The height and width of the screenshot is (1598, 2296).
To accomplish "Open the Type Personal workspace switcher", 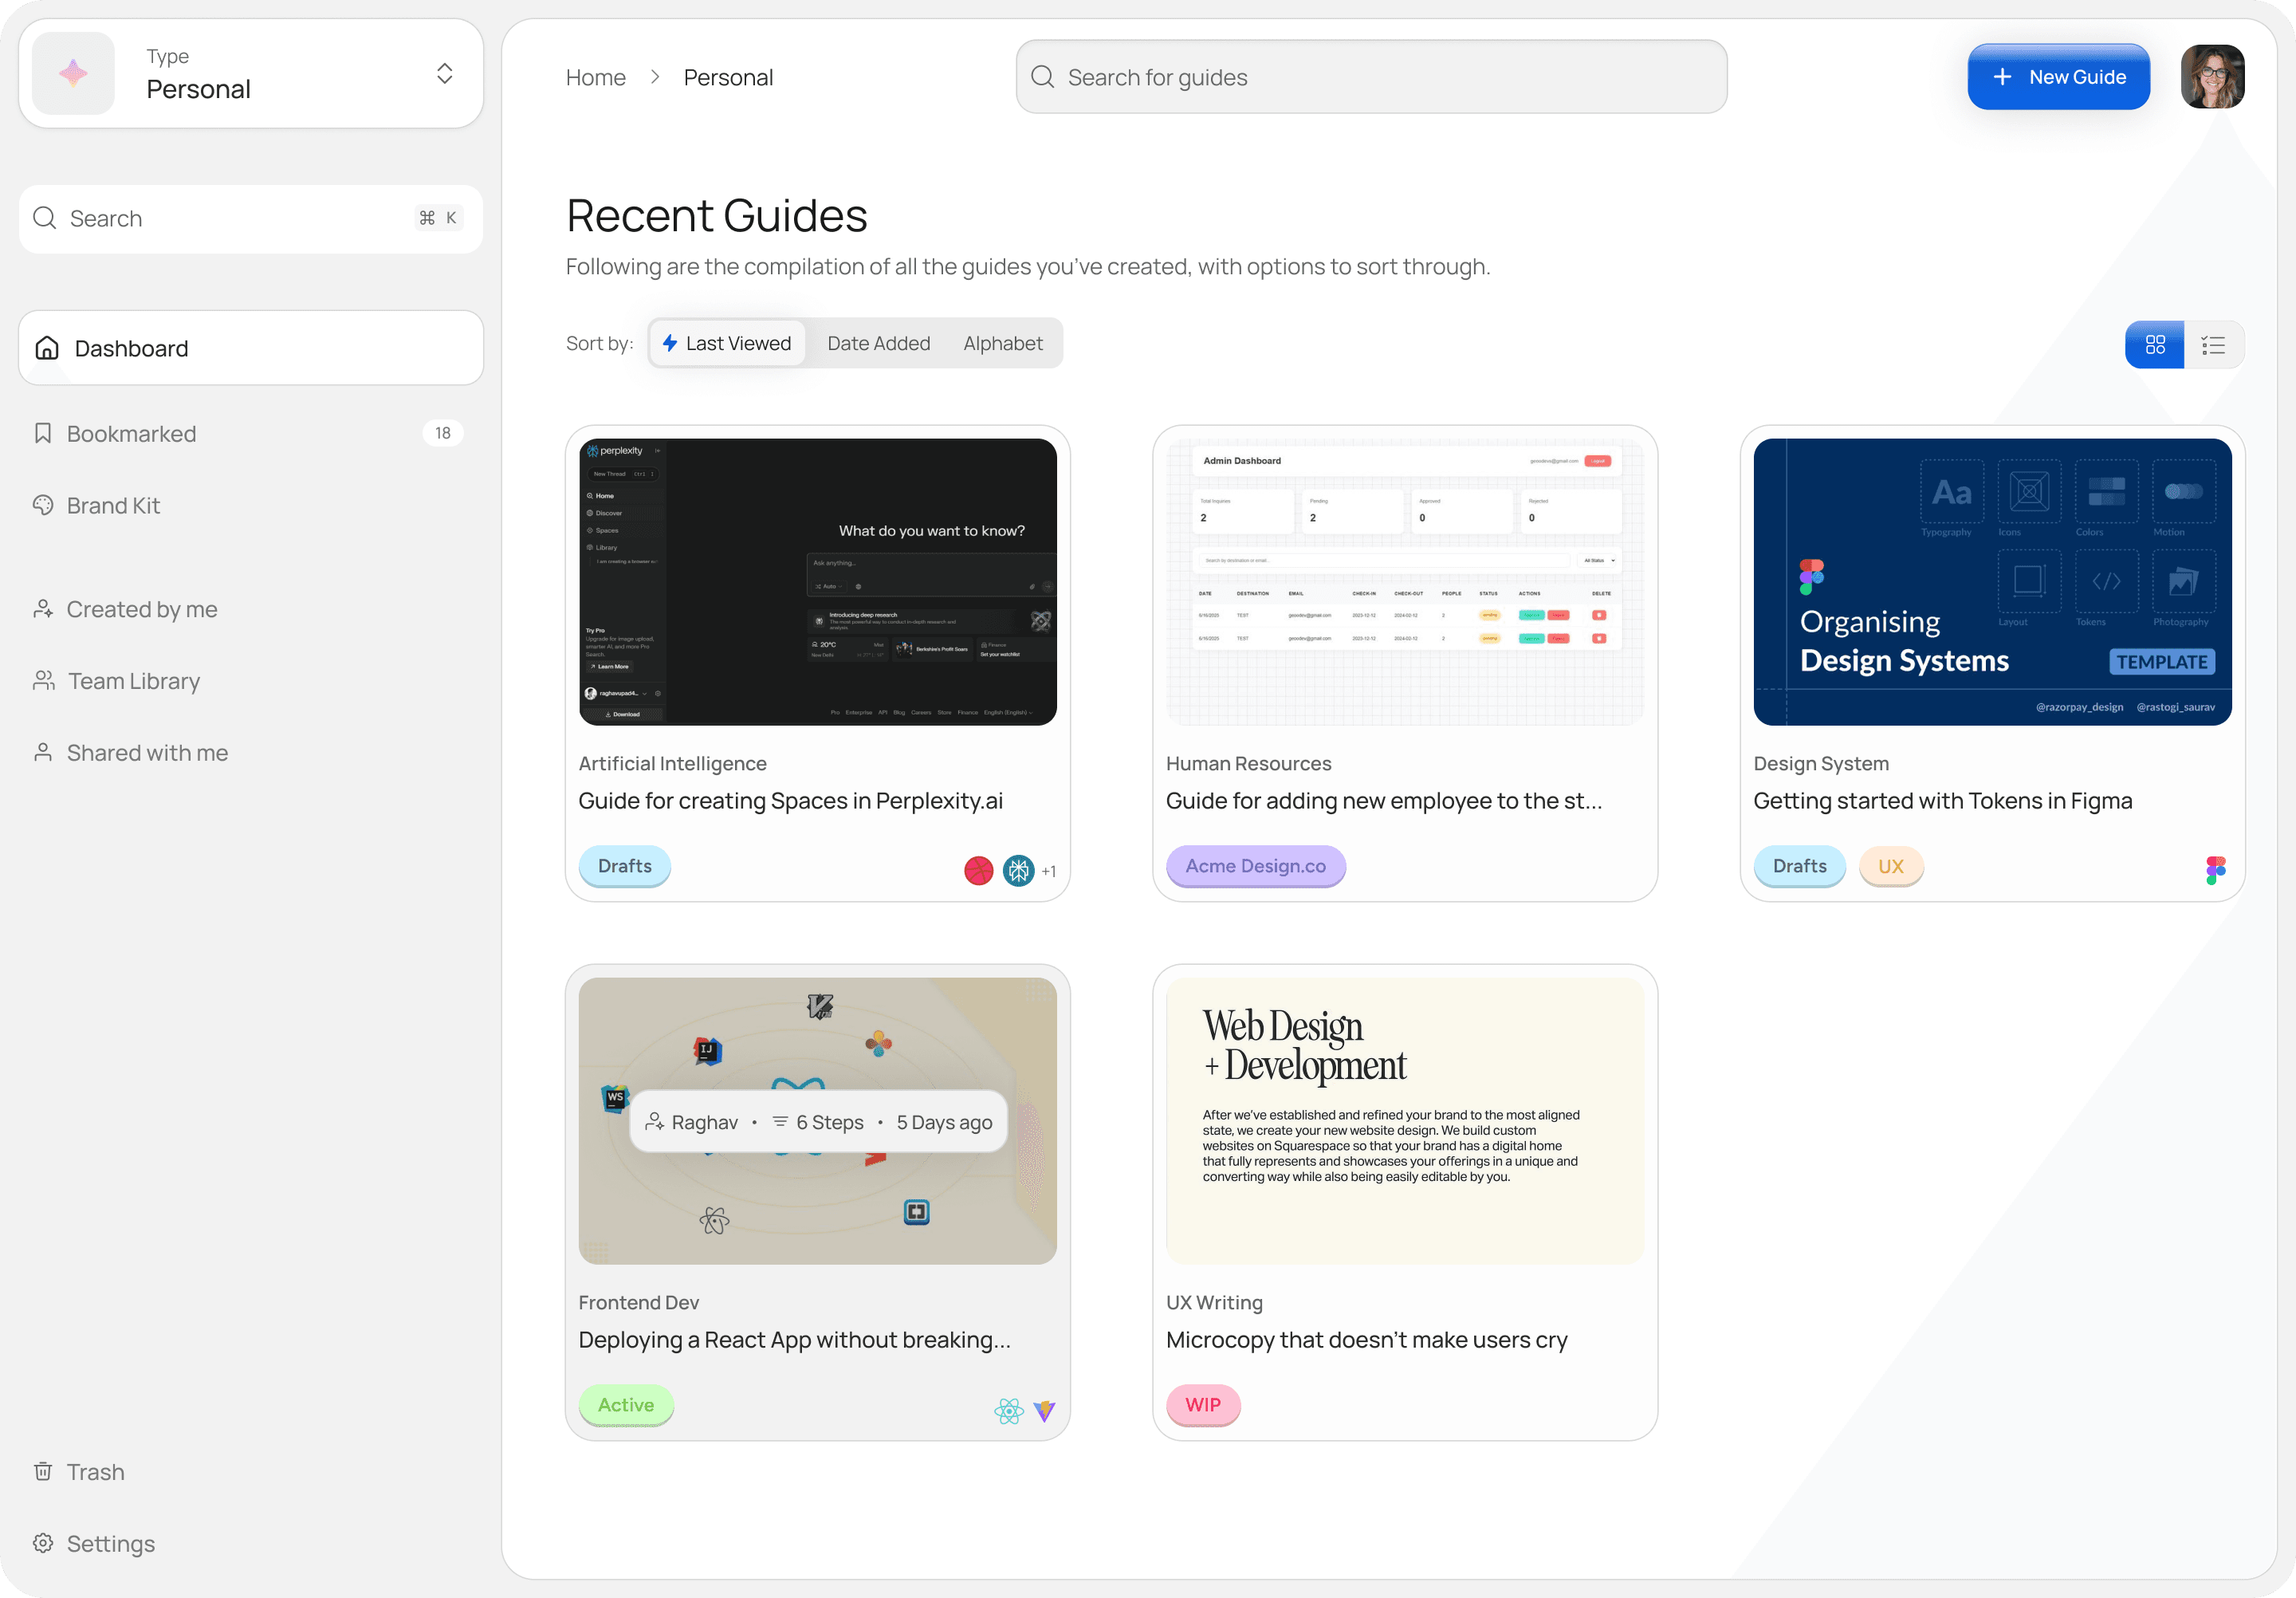I will [x=444, y=74].
